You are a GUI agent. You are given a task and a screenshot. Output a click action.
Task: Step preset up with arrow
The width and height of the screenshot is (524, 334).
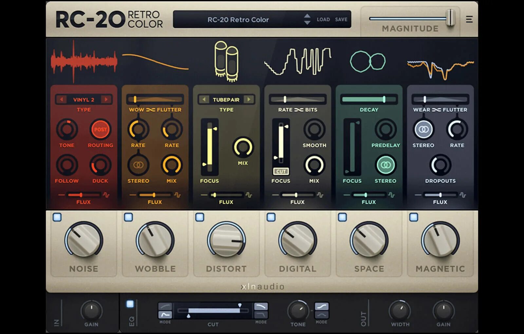307,16
